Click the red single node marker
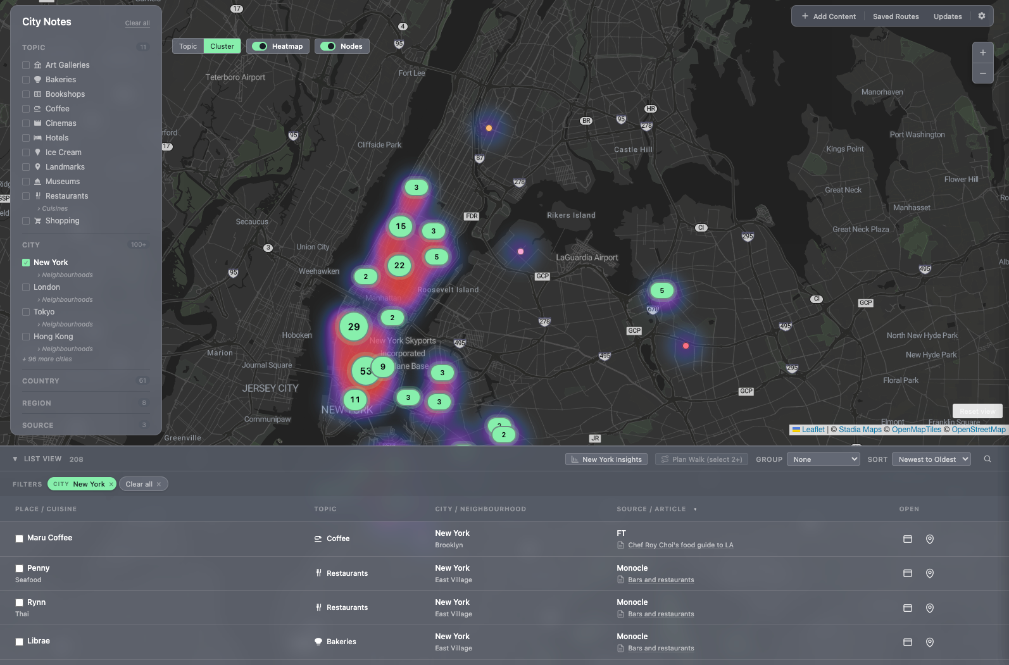Viewport: 1009px width, 665px height. (686, 345)
